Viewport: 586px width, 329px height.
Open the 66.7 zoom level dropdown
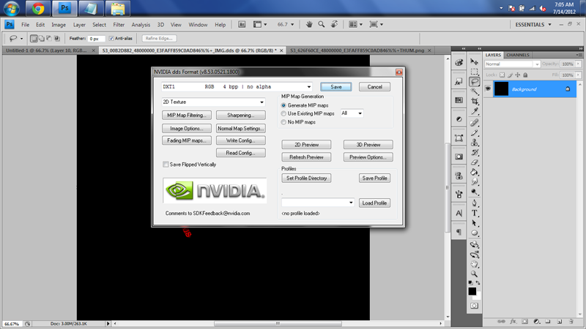(x=286, y=24)
